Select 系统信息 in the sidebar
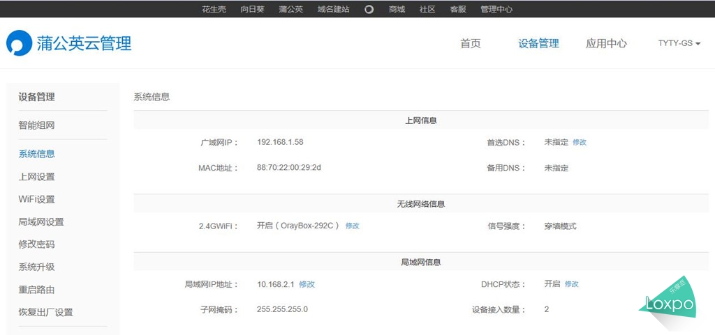The image size is (715, 335). point(36,154)
